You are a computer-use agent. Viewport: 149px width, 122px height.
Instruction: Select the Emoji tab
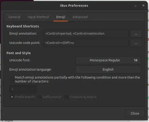[61, 17]
